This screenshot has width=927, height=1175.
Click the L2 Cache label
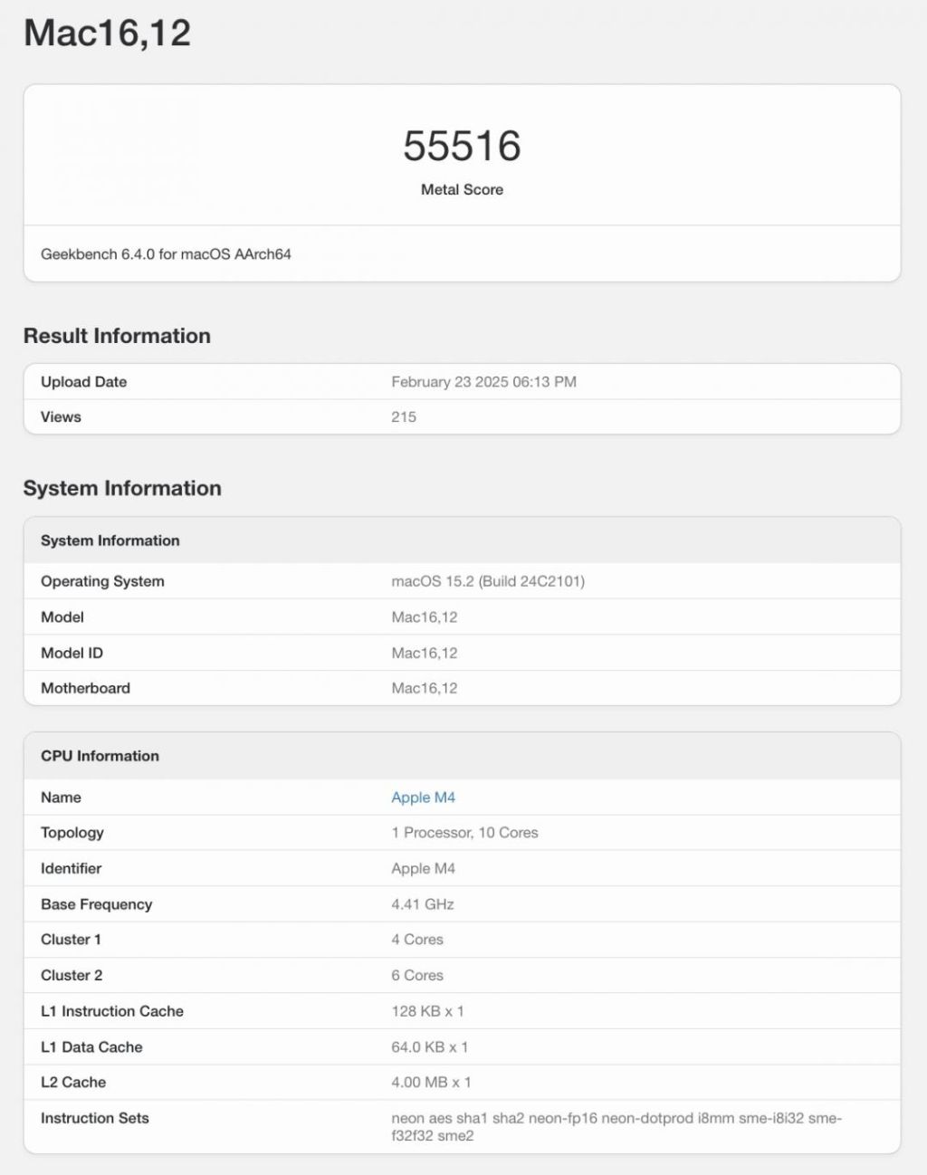pyautogui.click(x=73, y=1083)
